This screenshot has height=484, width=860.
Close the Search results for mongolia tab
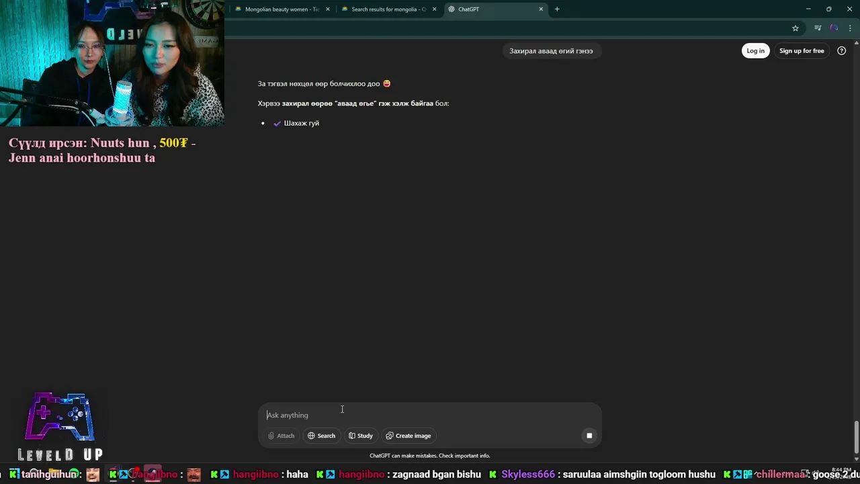tap(435, 9)
